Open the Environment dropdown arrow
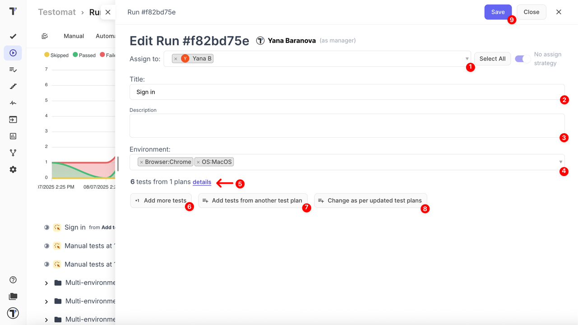This screenshot has height=325, width=578. point(560,162)
